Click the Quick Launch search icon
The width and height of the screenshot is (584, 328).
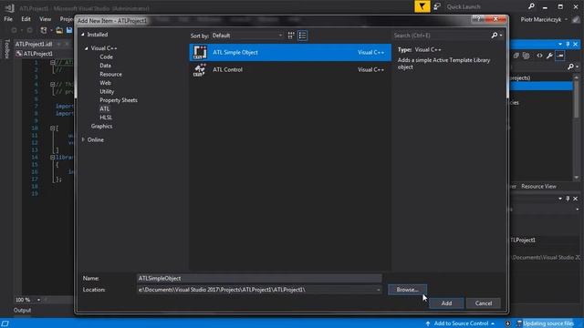(531, 6)
